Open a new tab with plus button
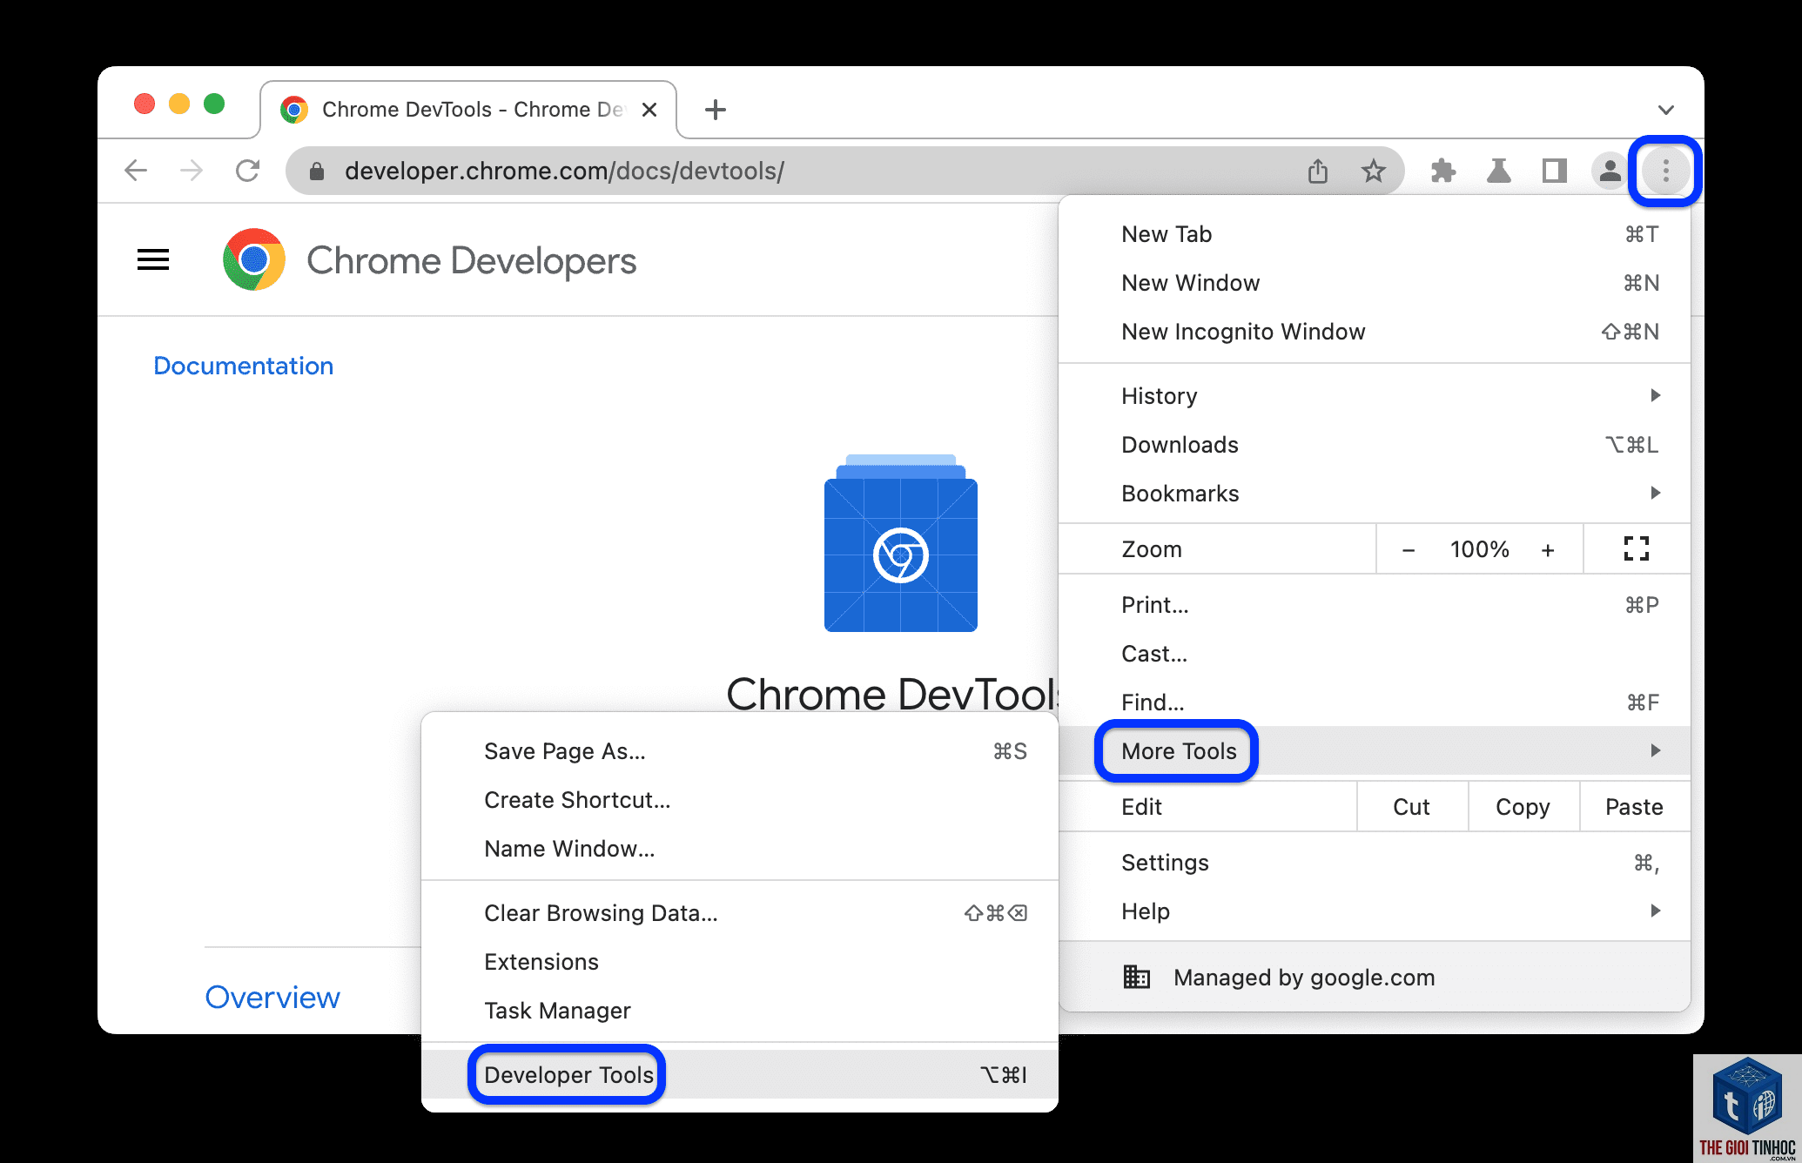Viewport: 1802px width, 1163px height. click(x=716, y=110)
